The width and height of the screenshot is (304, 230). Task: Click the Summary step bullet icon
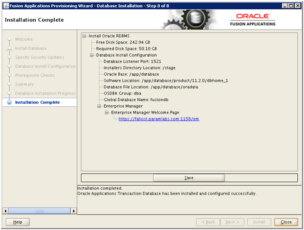[9, 84]
